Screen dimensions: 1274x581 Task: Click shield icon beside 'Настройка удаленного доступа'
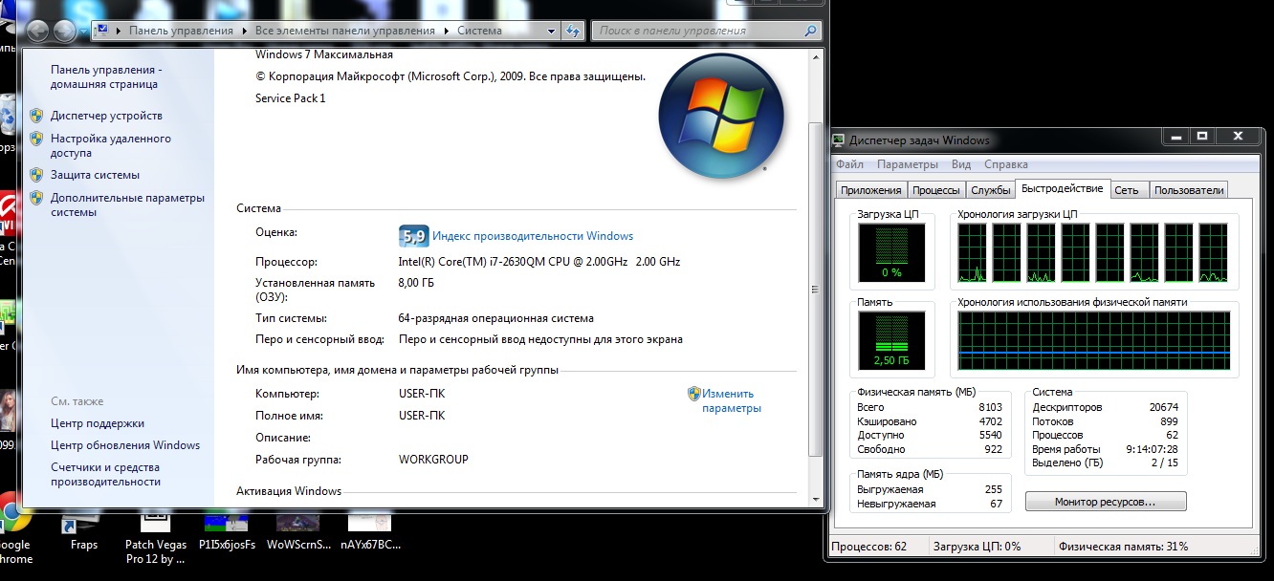[x=36, y=139]
